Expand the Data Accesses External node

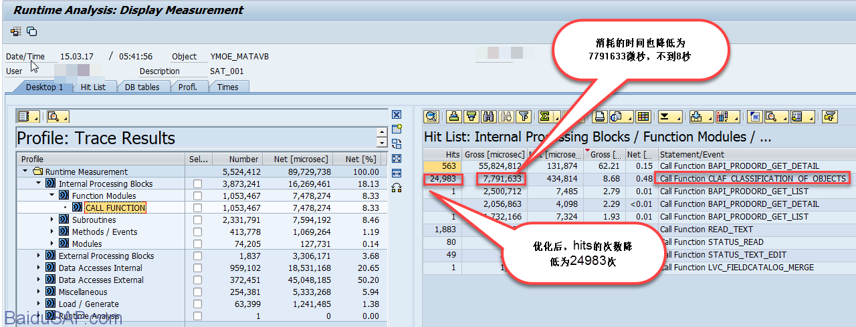coord(39,280)
